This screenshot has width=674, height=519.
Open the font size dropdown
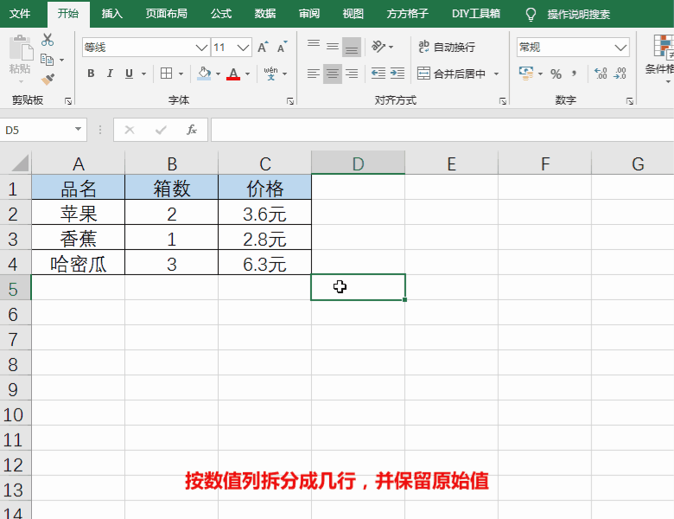[x=244, y=48]
